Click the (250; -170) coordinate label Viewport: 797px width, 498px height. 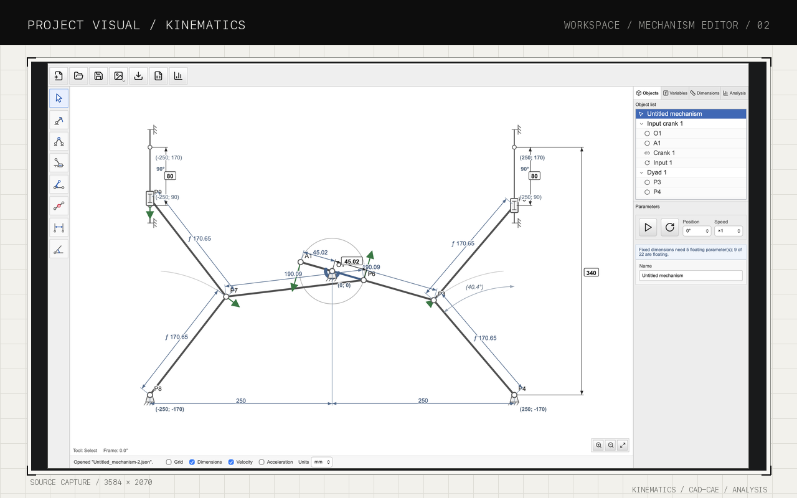[533, 409]
